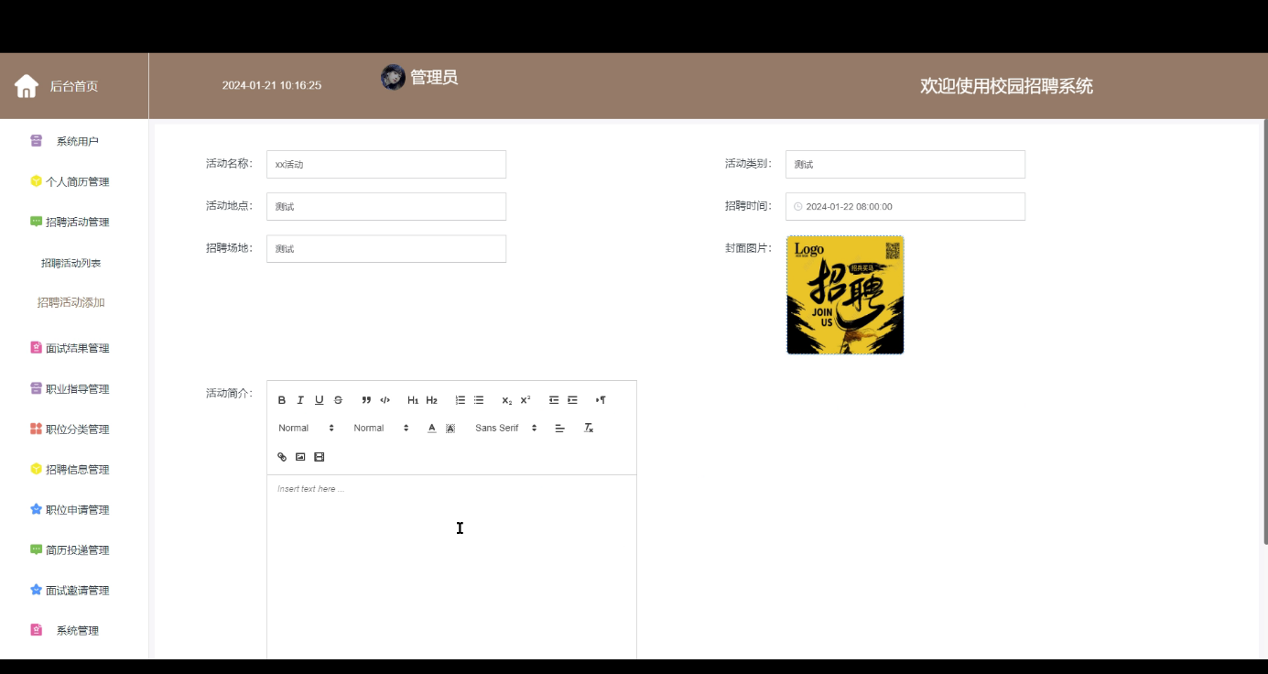Viewport: 1268px width, 674px height.
Task: Focus the 活动类别 input field
Action: [905, 164]
